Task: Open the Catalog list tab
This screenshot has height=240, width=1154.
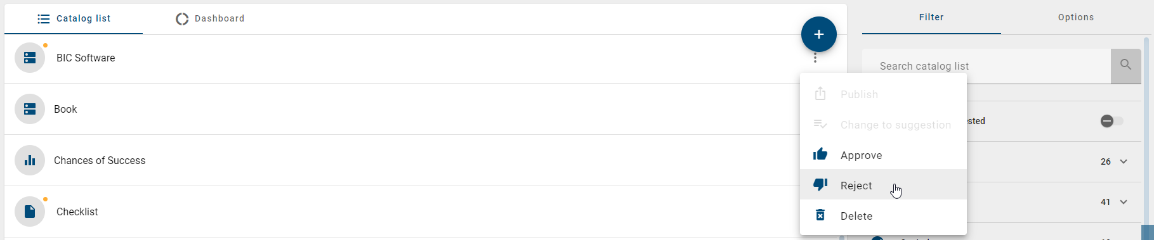Action: coord(74,18)
